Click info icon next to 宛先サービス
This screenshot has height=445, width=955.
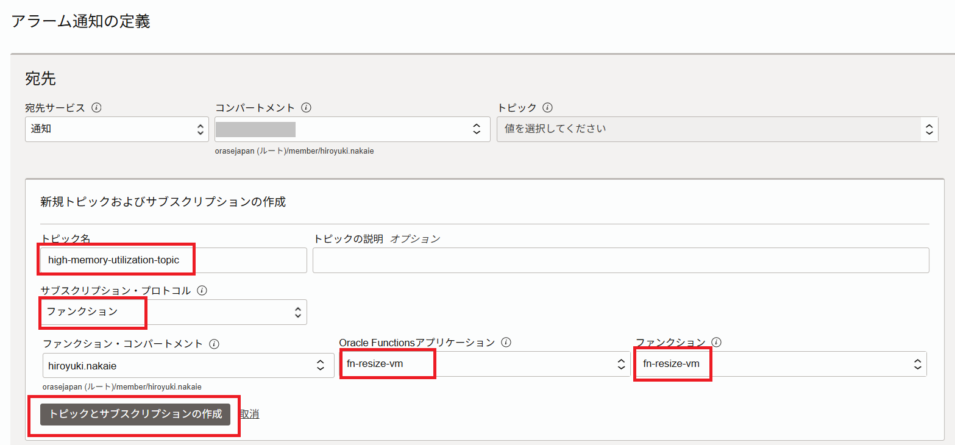click(x=96, y=108)
